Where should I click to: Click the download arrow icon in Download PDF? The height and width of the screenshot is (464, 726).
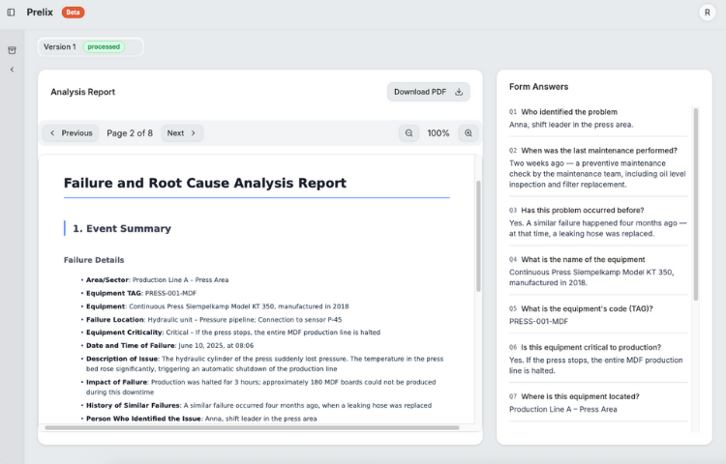(459, 92)
